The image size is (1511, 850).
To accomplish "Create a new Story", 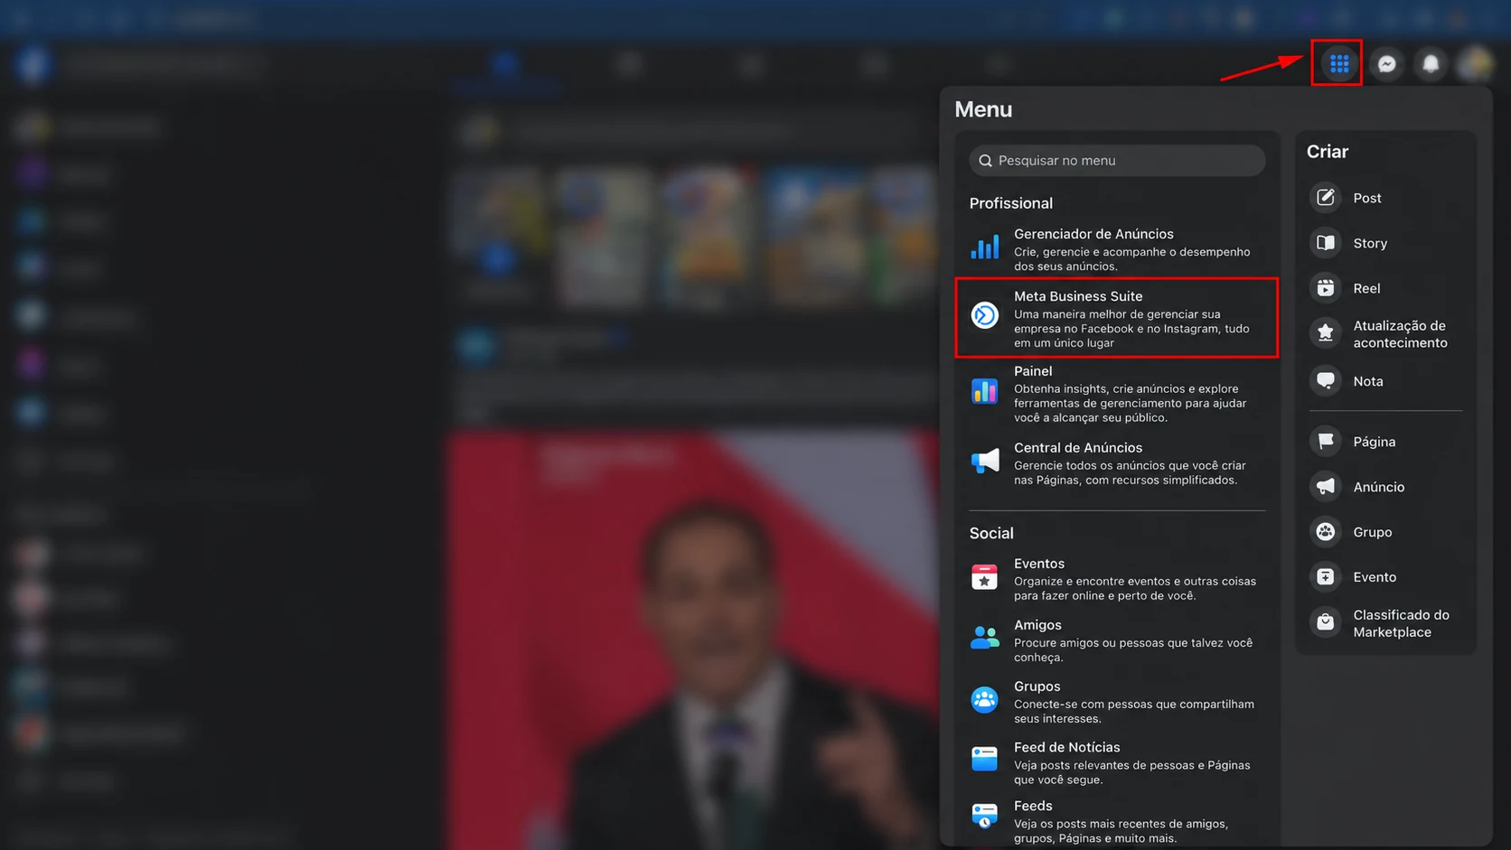I will [1370, 243].
